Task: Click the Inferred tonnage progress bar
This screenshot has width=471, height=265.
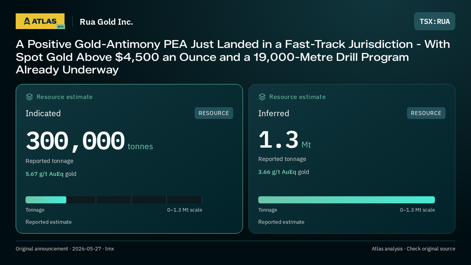Action: click(x=347, y=200)
